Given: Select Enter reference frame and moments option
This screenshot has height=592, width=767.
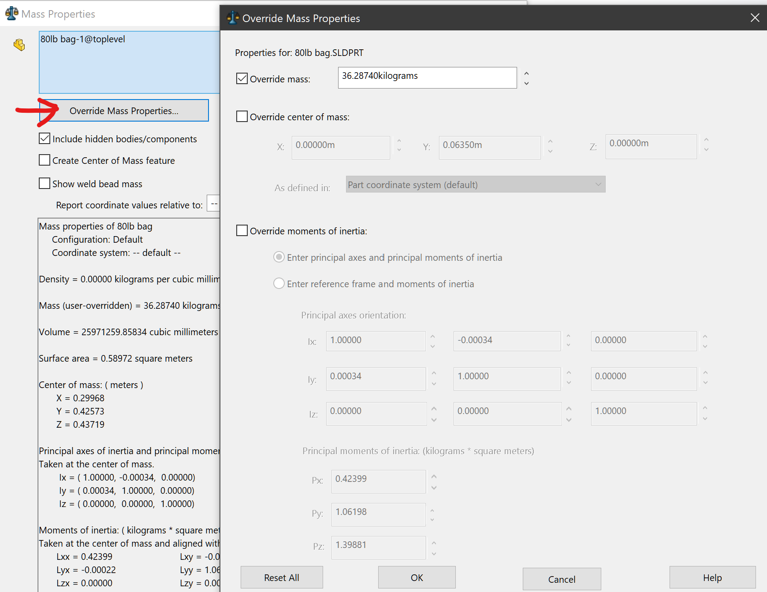Looking at the screenshot, I should (x=279, y=284).
